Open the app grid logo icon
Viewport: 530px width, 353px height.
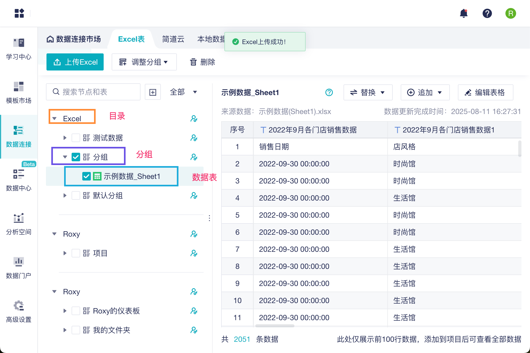[19, 13]
